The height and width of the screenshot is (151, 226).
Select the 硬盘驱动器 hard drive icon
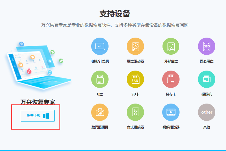coord(135,46)
